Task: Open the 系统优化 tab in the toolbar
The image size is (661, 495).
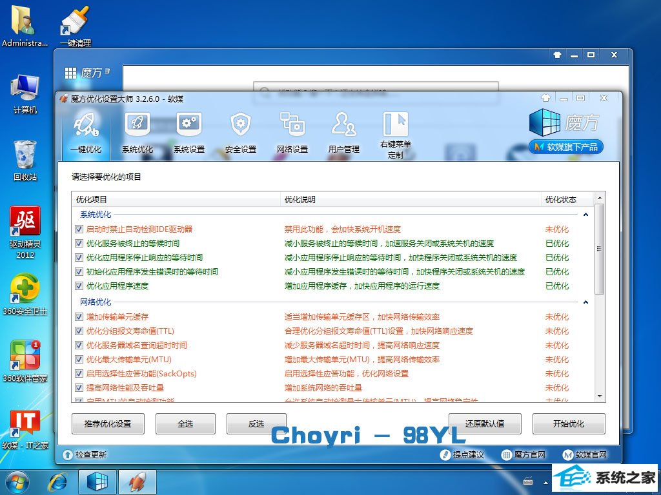Action: coord(137,133)
